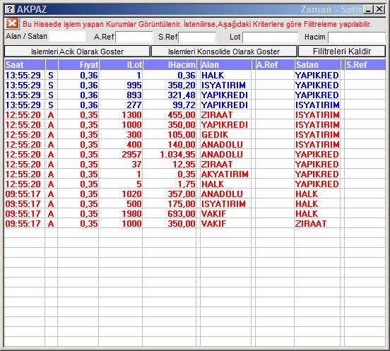Click the red X icon beside info text
The width and height of the screenshot is (390, 351).
coord(12,24)
